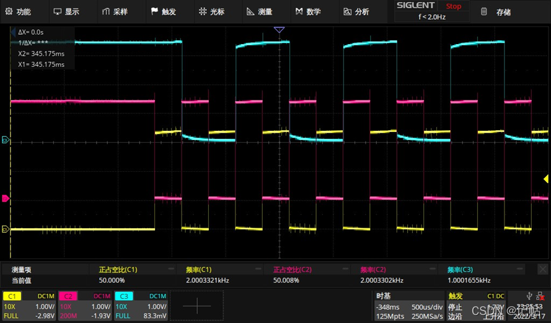This screenshot has height=323, width=551.
Task: Click the cyan C3 ground level marker
Action: pyautogui.click(x=6, y=140)
